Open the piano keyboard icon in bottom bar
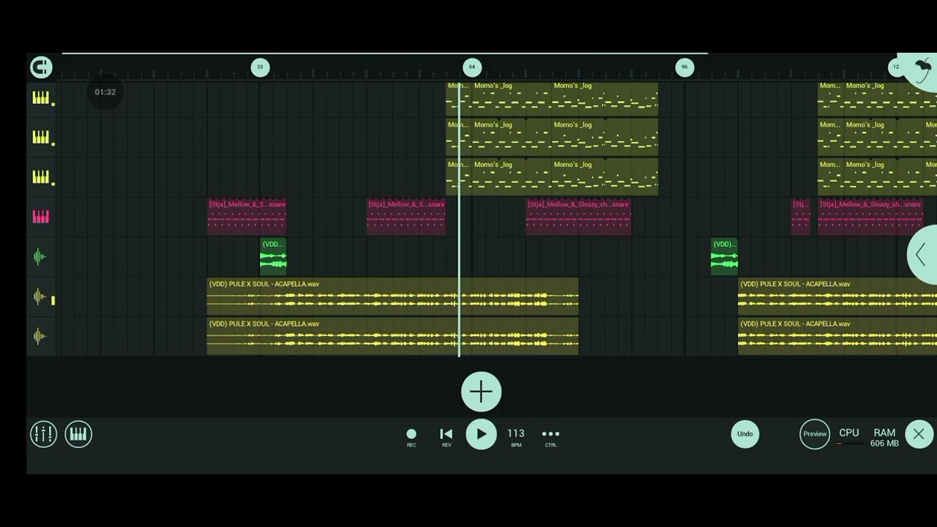Image resolution: width=937 pixels, height=527 pixels. 78,434
